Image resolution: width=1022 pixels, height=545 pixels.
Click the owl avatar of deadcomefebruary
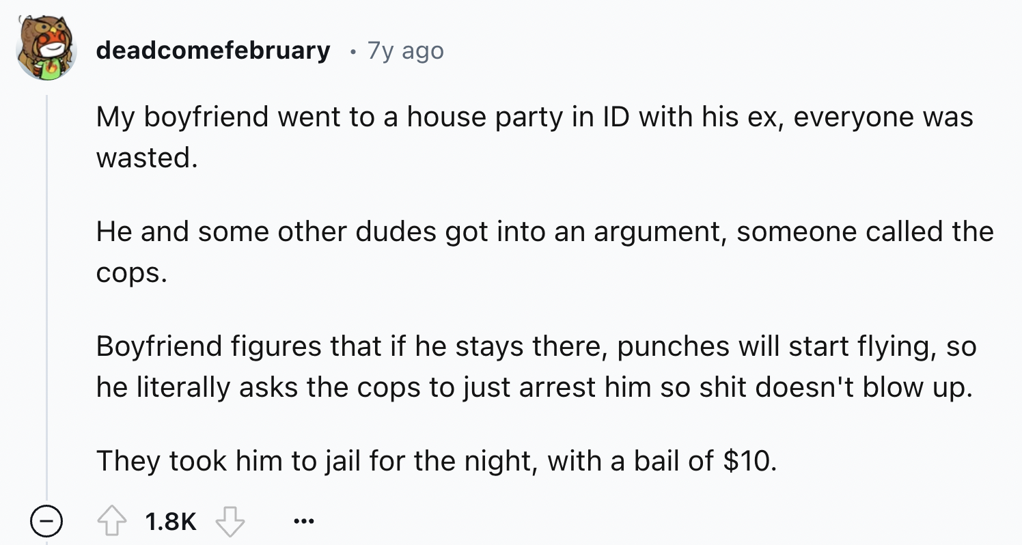click(x=45, y=49)
